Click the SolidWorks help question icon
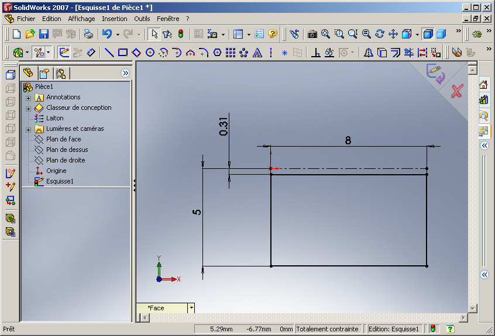Image resolution: width=495 pixels, height=336 pixels. pos(273,34)
